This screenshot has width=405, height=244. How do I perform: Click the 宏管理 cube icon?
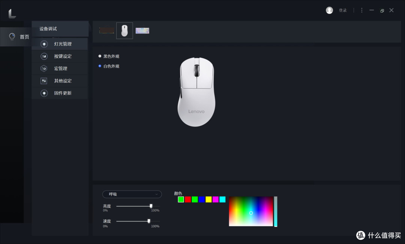[44, 68]
